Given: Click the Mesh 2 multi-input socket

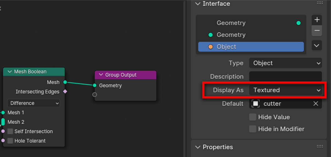Looking at the screenshot, I should (3, 122).
